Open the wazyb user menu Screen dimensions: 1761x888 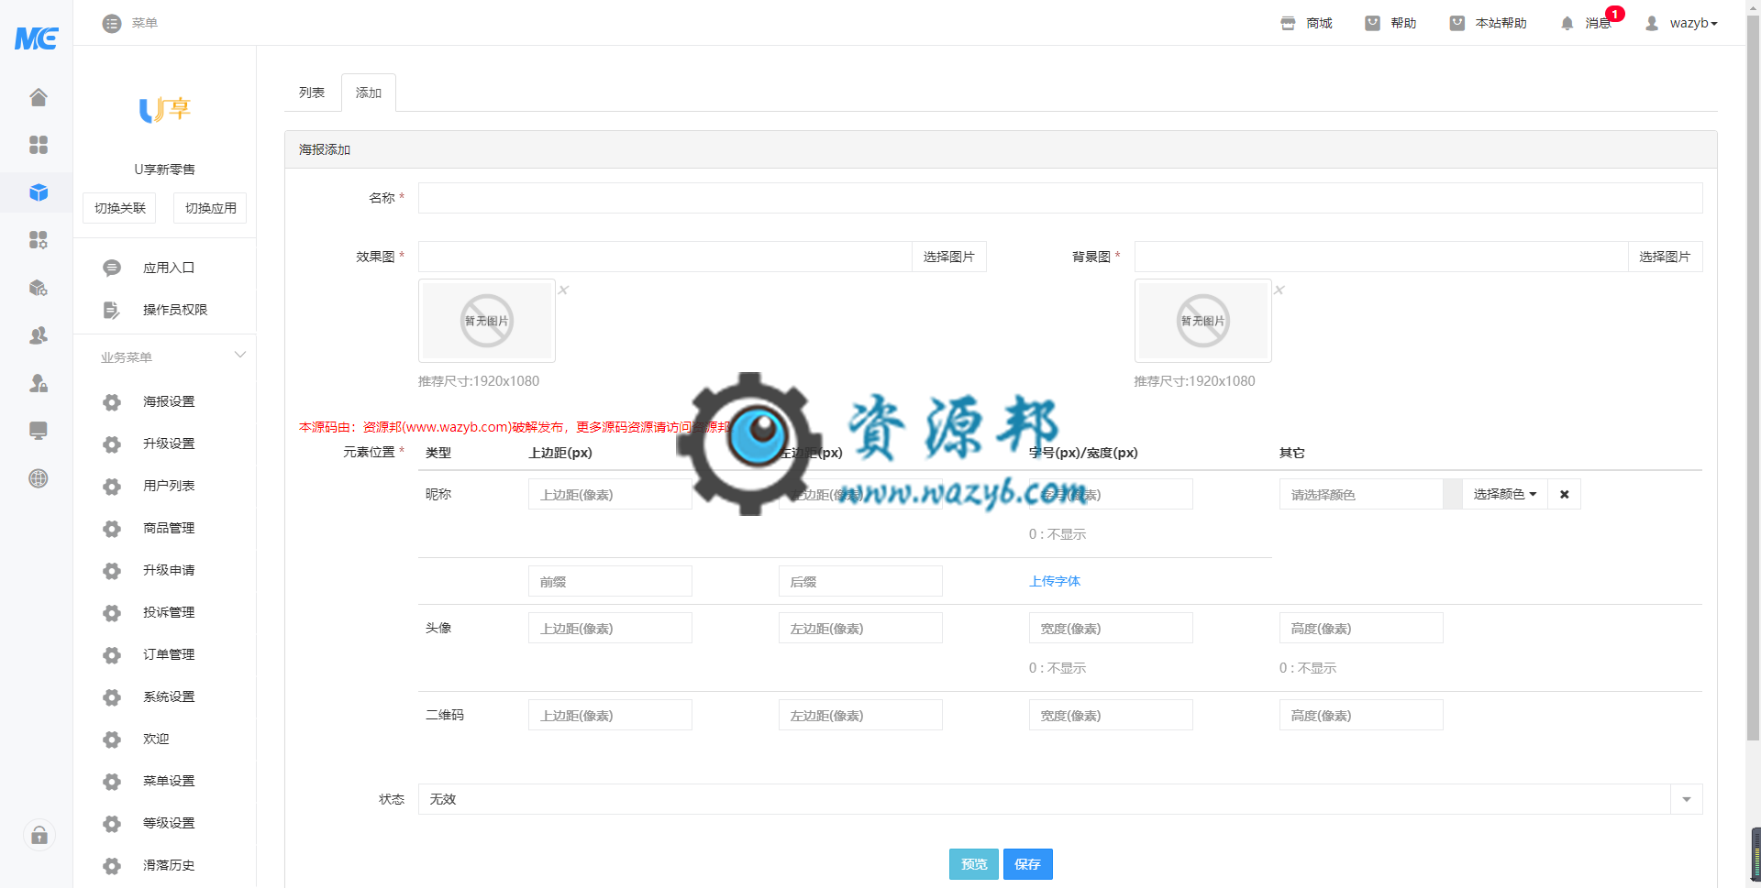pos(1682,23)
